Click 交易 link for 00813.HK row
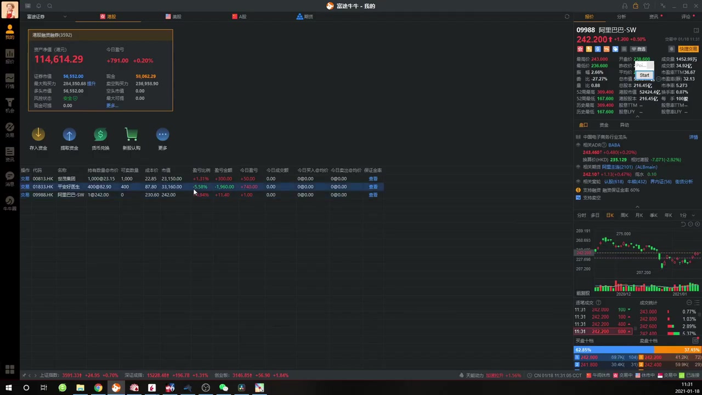 pyautogui.click(x=25, y=178)
